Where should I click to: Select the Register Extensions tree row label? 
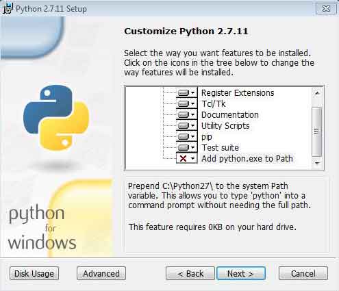point(238,93)
